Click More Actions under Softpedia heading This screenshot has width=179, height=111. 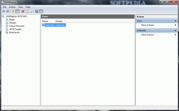(x=148, y=35)
